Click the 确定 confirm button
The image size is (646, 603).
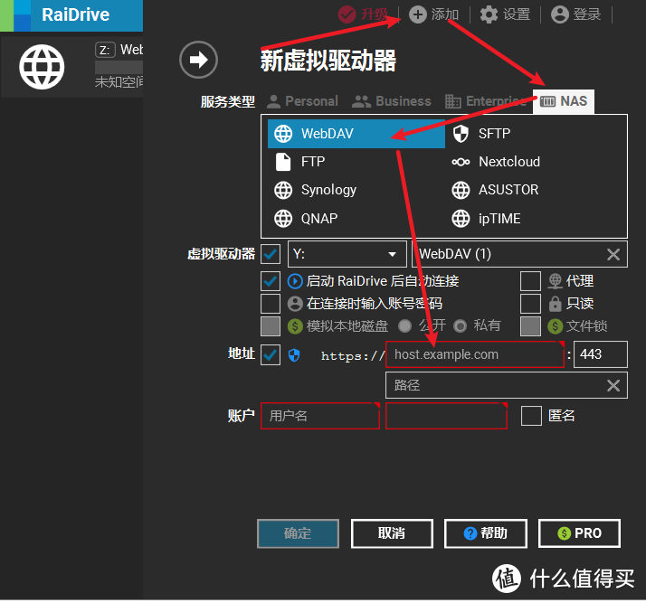coord(298,533)
